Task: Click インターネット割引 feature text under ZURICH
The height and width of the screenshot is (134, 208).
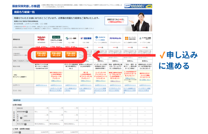Action: [100, 66]
